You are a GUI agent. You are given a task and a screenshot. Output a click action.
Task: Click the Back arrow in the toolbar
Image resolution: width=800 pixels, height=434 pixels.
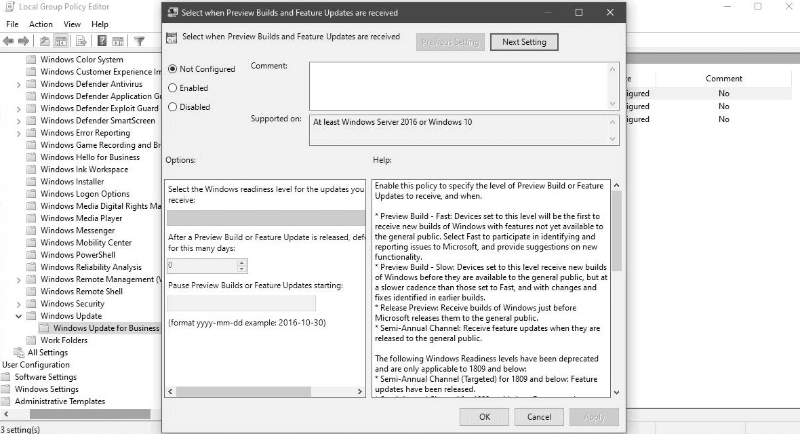coord(8,41)
